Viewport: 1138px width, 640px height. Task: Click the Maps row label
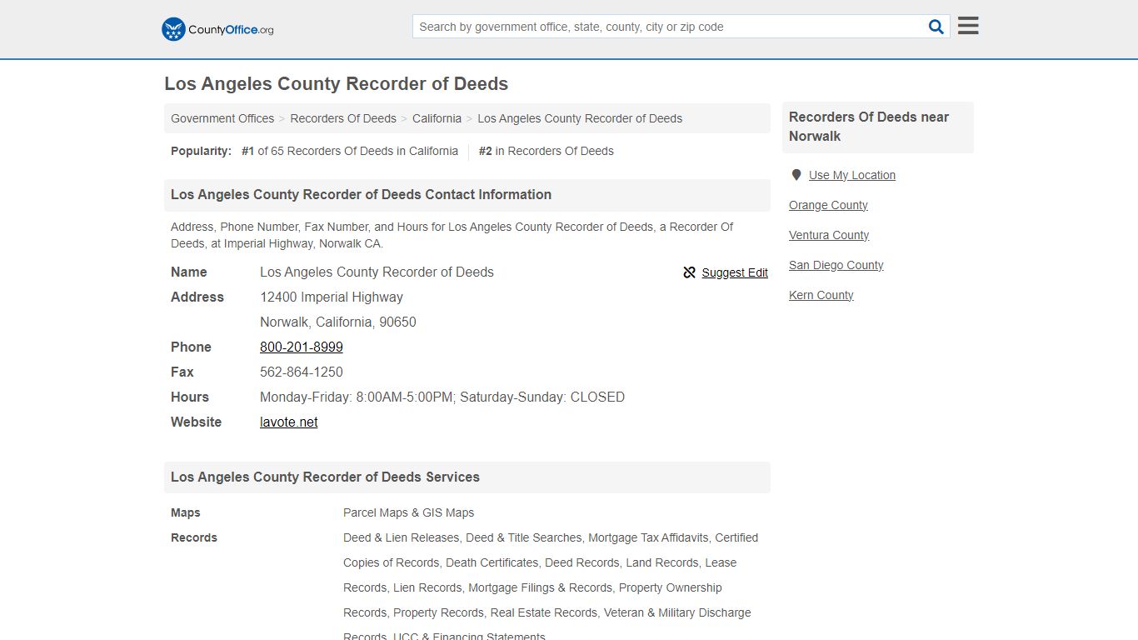click(x=186, y=512)
